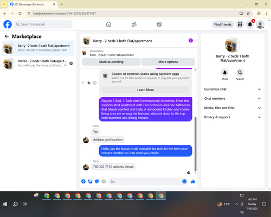Expand Media, files and links section
271x217 pixels.
(233, 108)
